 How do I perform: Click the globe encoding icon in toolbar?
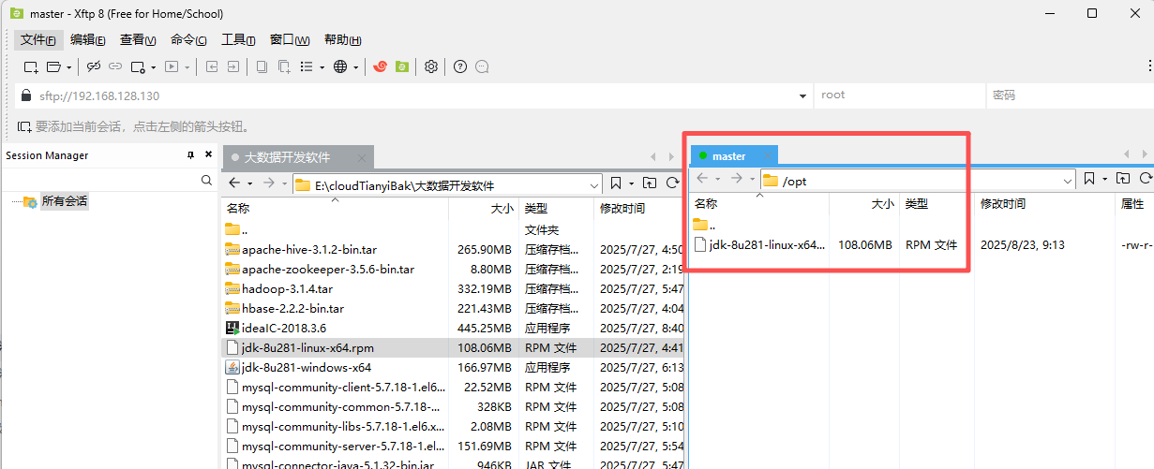(340, 66)
